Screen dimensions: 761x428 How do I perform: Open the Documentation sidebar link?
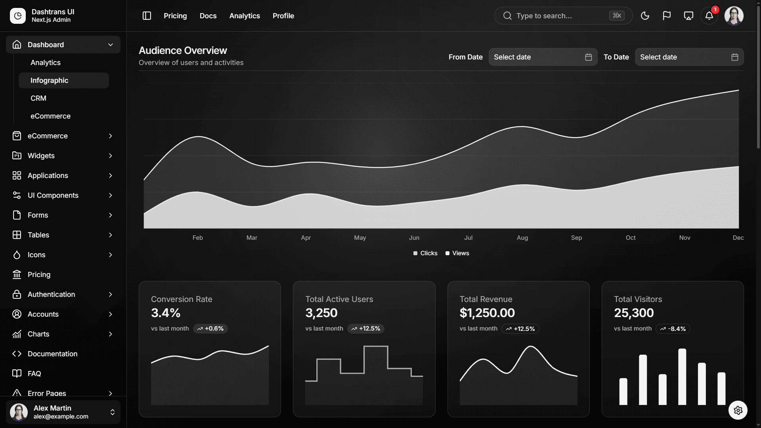pyautogui.click(x=63, y=354)
